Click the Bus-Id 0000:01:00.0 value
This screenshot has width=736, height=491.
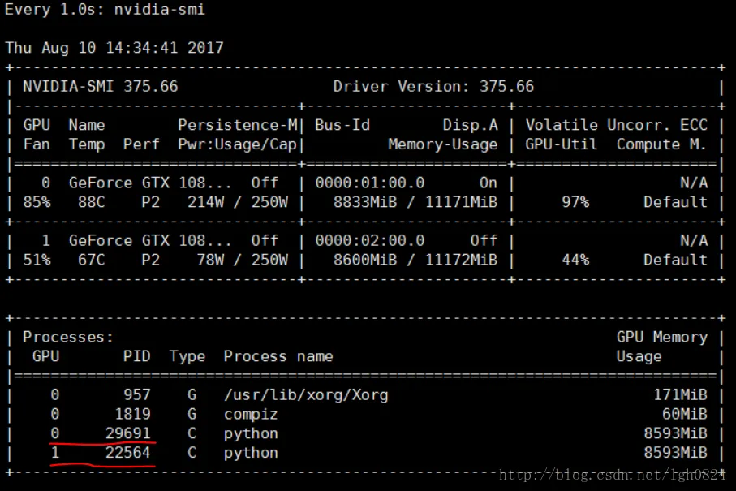point(370,183)
